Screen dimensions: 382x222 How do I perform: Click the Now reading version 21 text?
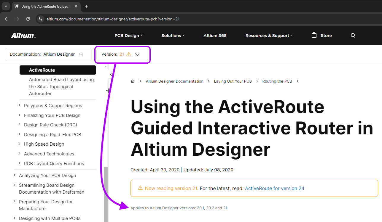172,188
